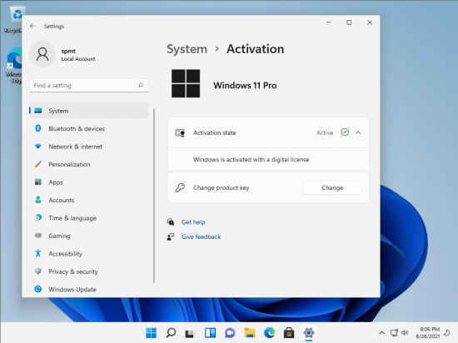Click the back arrow in Settings
458x343 pixels.
[32, 26]
